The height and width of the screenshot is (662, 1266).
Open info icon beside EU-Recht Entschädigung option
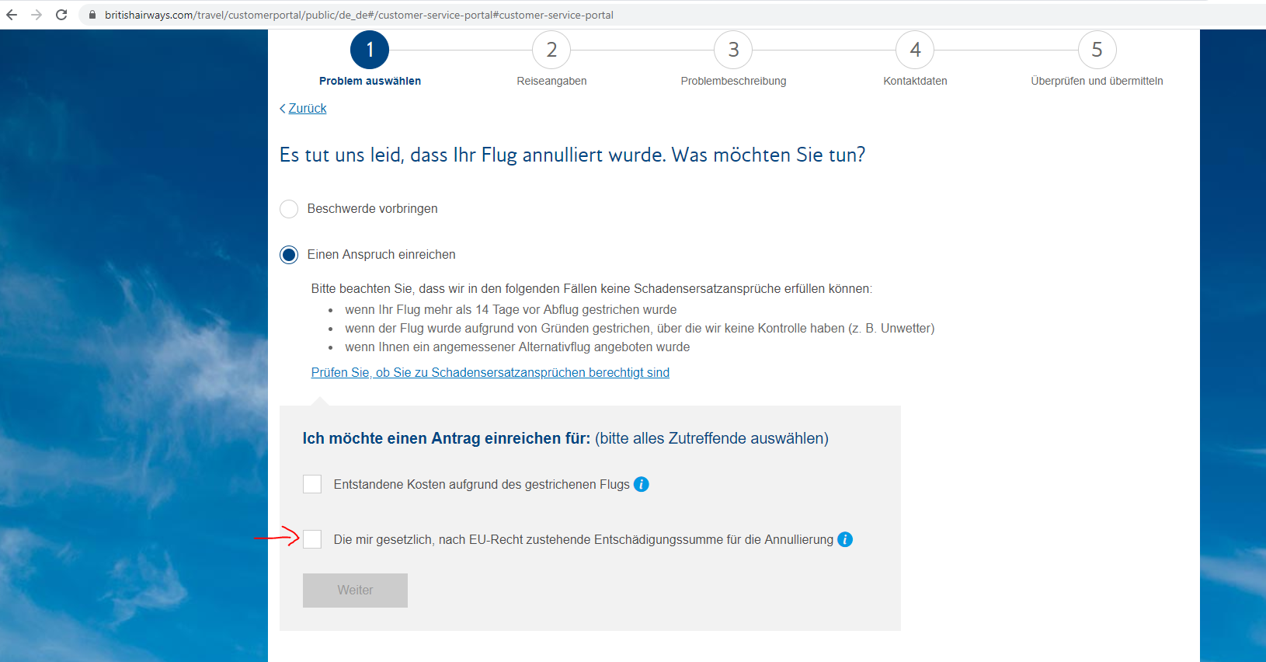(844, 539)
